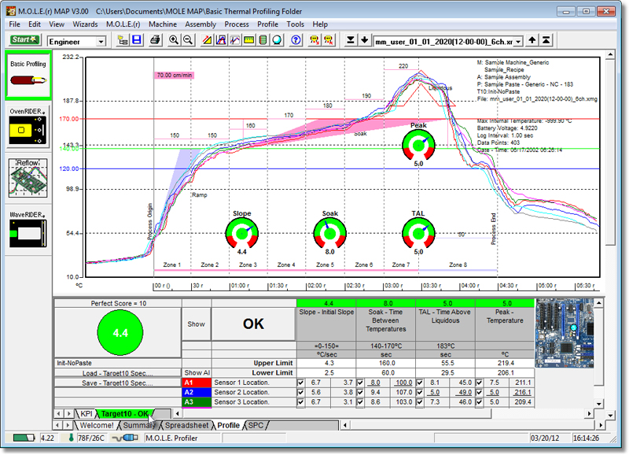Screen dimensions: 629x455
Task: Click the green 4.4 score circle
Action: coord(120,332)
